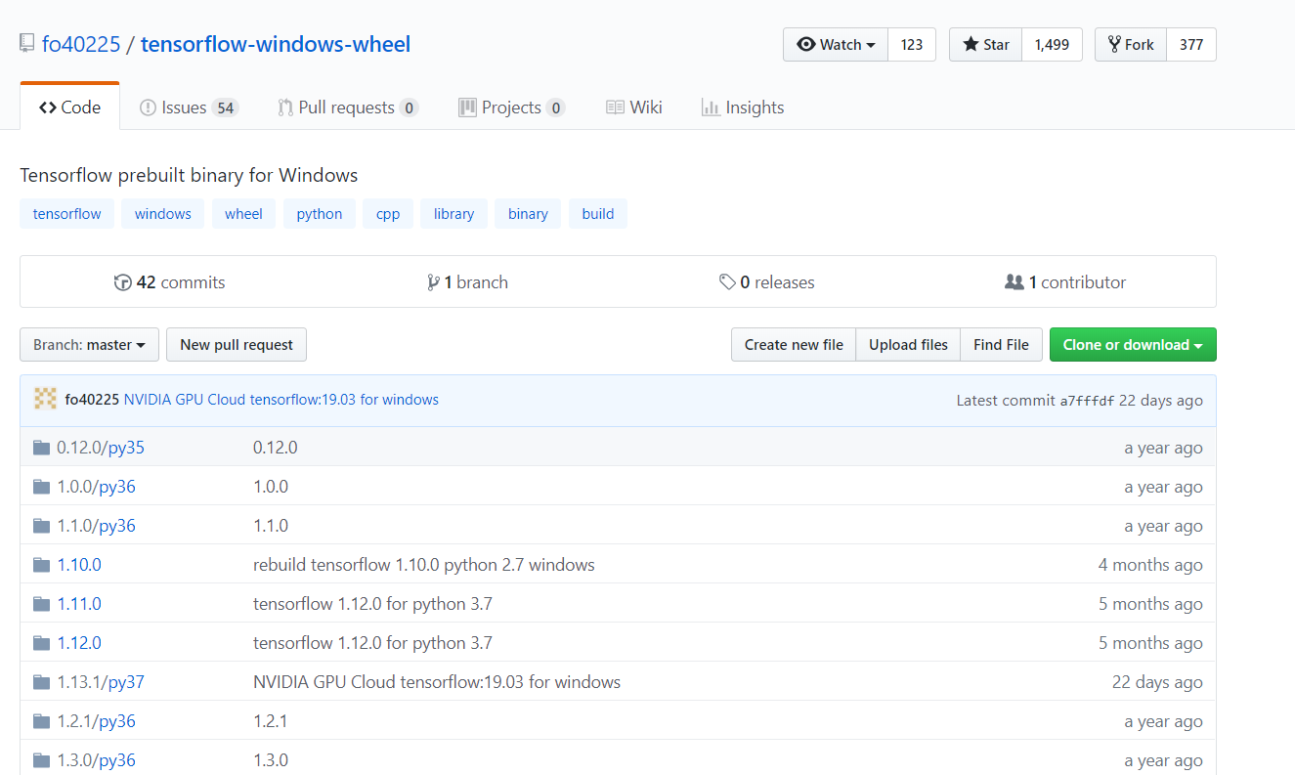Click the folder icon for 1.11.0
This screenshot has width=1295, height=775.
coord(41,604)
